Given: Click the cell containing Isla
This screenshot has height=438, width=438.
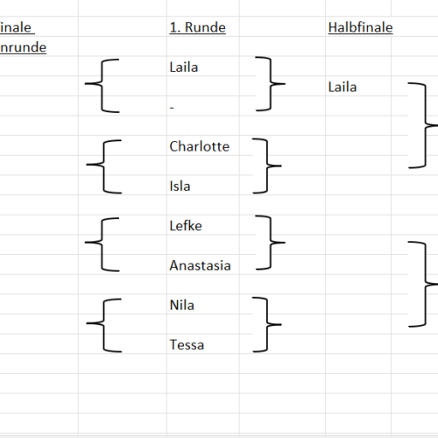Looking at the screenshot, I should point(203,185).
